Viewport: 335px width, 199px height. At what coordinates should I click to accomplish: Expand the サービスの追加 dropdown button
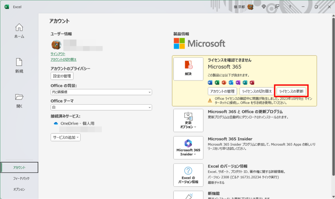pyautogui.click(x=66, y=137)
